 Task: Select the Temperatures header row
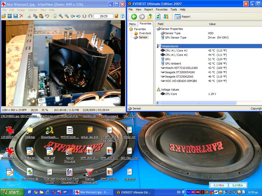pyautogui.click(x=209, y=46)
